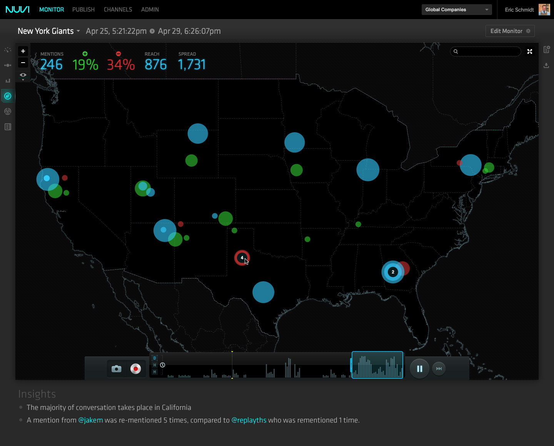Image resolution: width=554 pixels, height=446 pixels.
Task: Expand the New York Giants monitor dropdown
Action: 49,31
